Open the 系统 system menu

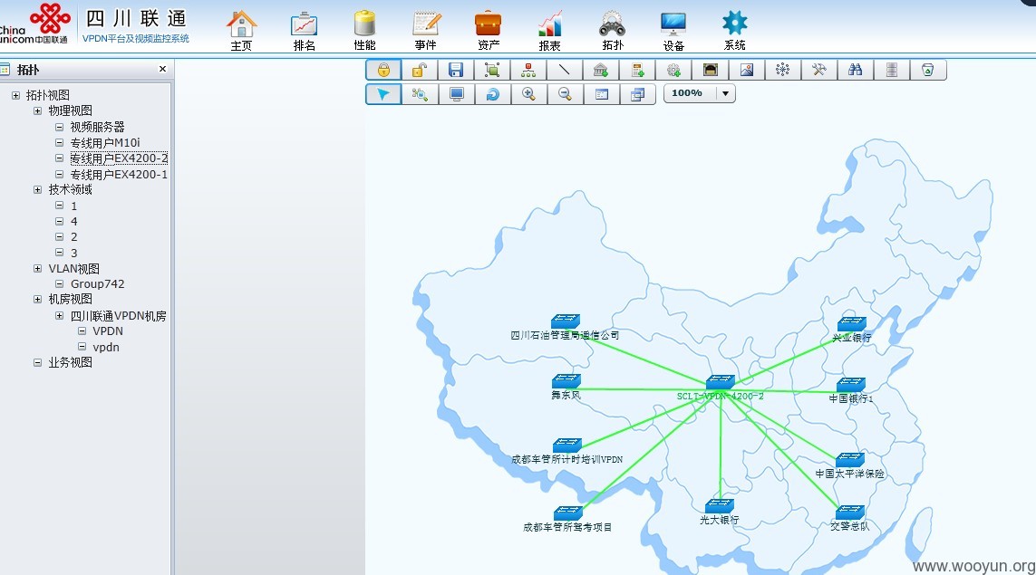click(x=735, y=31)
